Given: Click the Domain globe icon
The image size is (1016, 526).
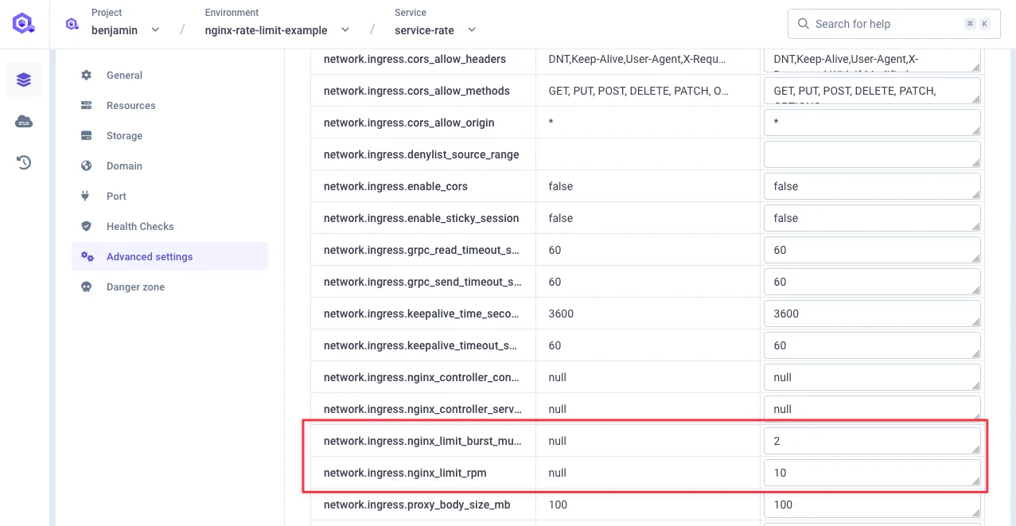Looking at the screenshot, I should pyautogui.click(x=87, y=166).
